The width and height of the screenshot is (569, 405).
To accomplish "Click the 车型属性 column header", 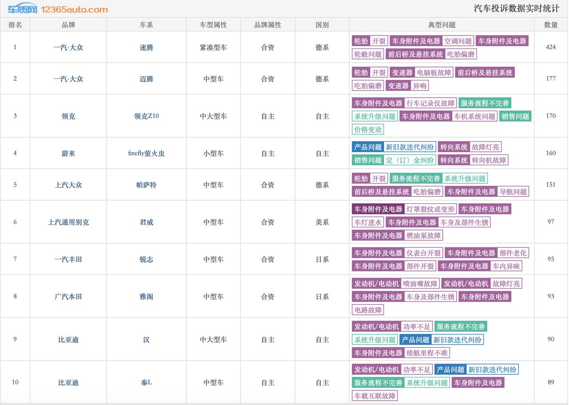I will pyautogui.click(x=213, y=25).
